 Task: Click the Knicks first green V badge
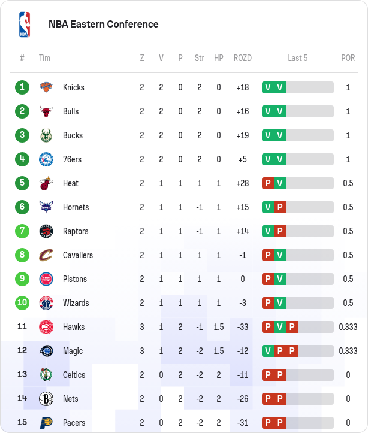click(268, 87)
